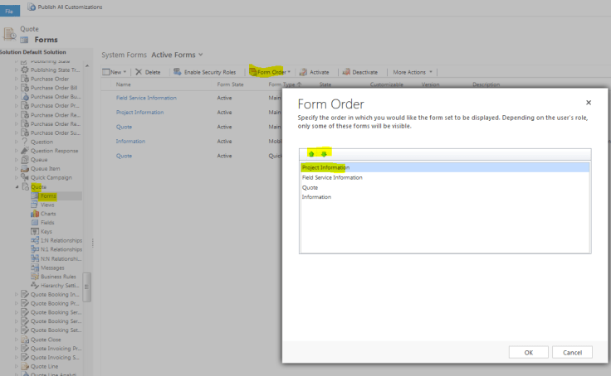
Task: Open the Project Information form link
Action: pos(139,113)
